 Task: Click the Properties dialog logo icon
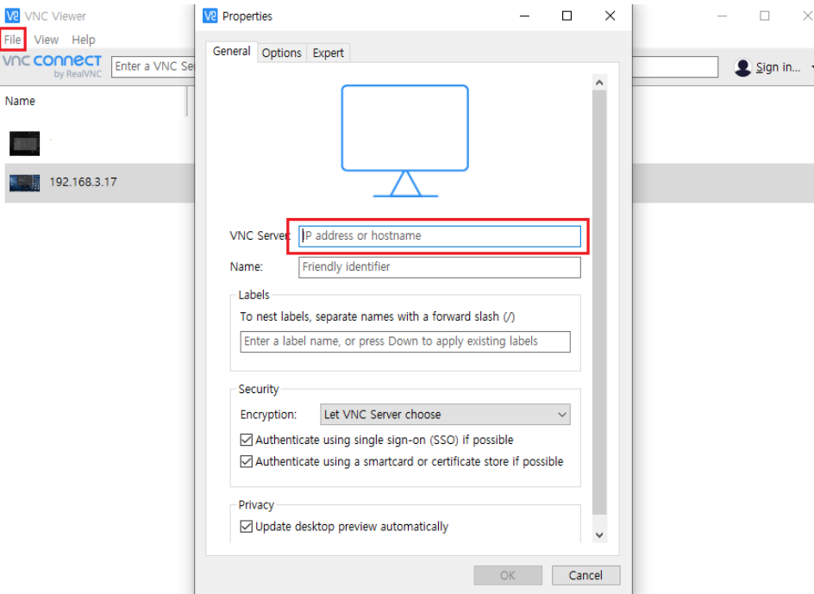[x=210, y=16]
